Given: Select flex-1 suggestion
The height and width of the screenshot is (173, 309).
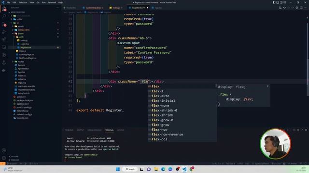Looking at the screenshot, I should (x=183, y=91).
